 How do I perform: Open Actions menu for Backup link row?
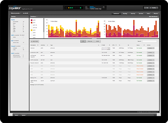click(151, 78)
